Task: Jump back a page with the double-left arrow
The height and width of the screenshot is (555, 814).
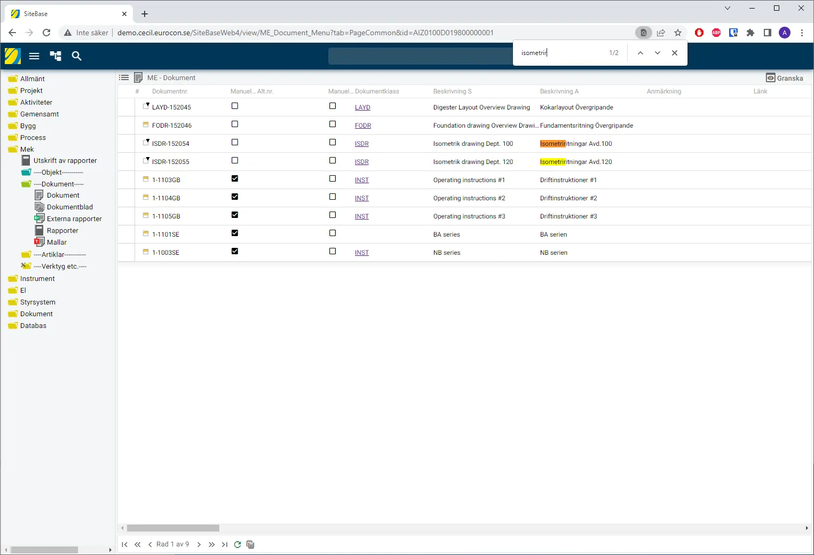Action: 137,544
